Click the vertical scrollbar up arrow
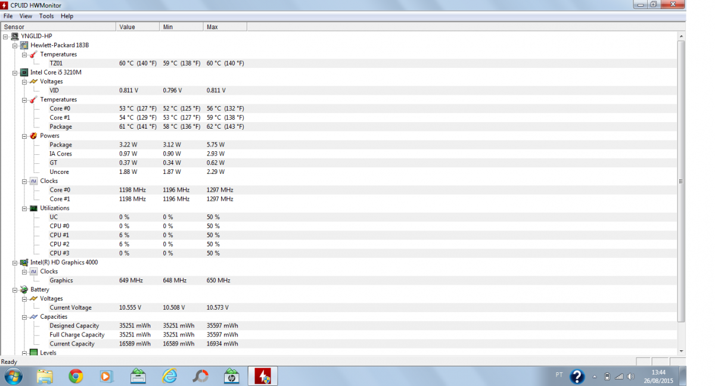Screen dimensions: 715x386 click(x=682, y=36)
